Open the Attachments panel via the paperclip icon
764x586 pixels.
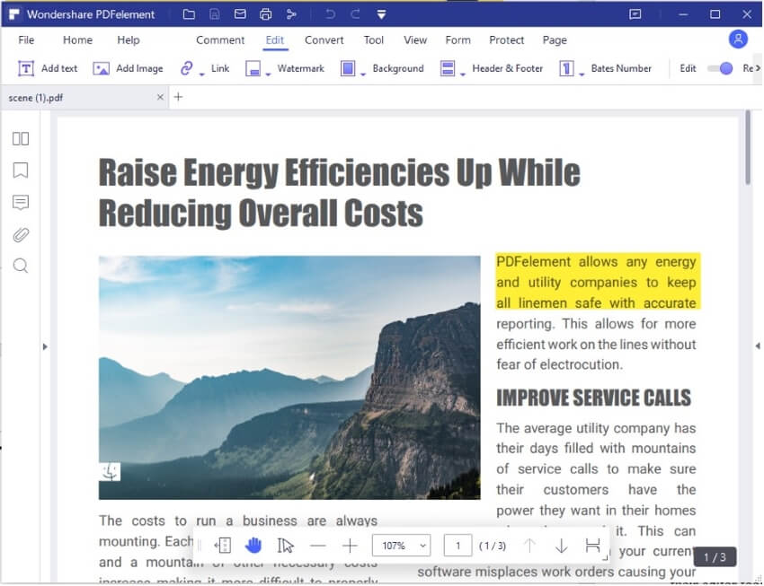coord(21,234)
